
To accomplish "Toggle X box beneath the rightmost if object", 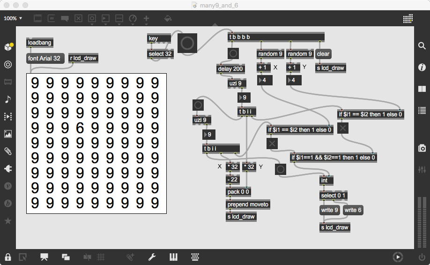I will [343, 128].
